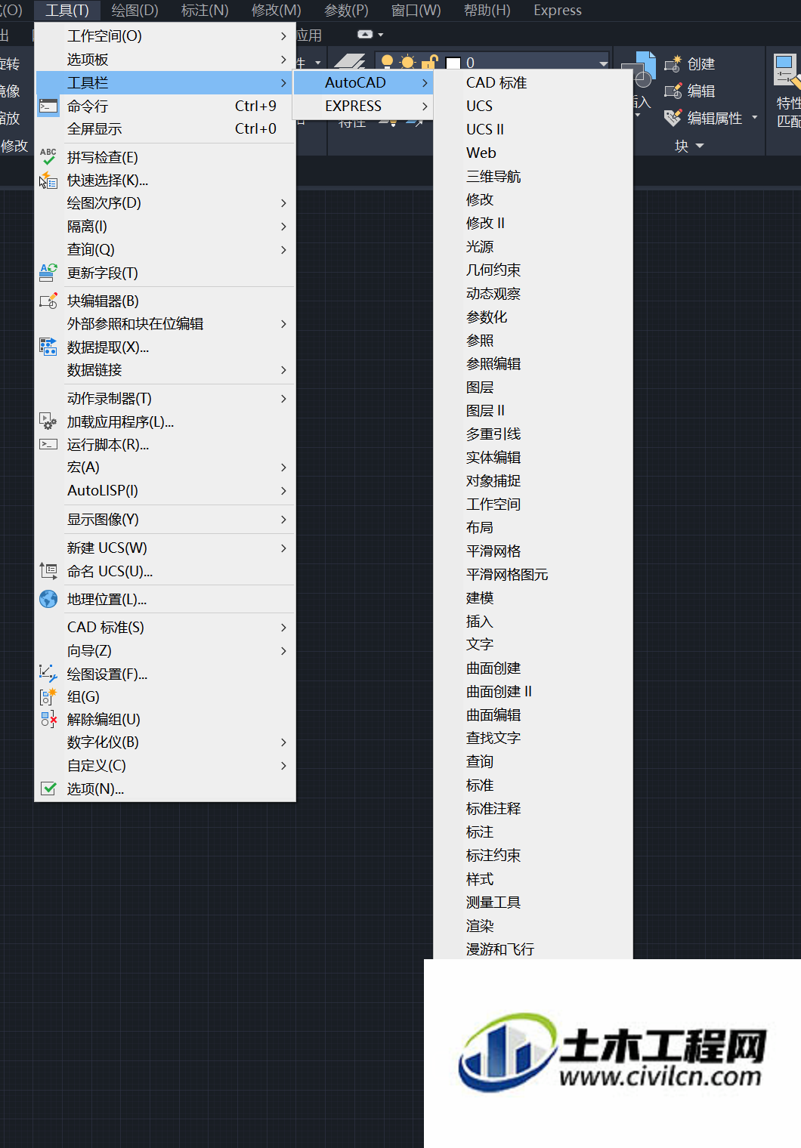Expand the EXPRESS toolbars submenu
The height and width of the screenshot is (1148, 801).
pyautogui.click(x=363, y=106)
